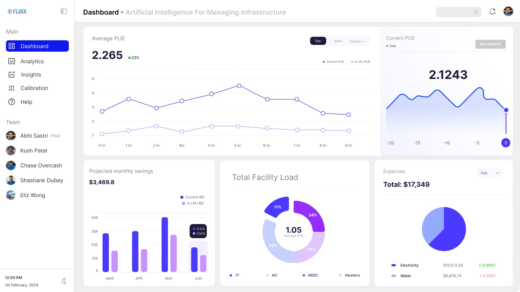This screenshot has height=292, width=520.
Task: Click the FLUIX logo
Action: [17, 11]
